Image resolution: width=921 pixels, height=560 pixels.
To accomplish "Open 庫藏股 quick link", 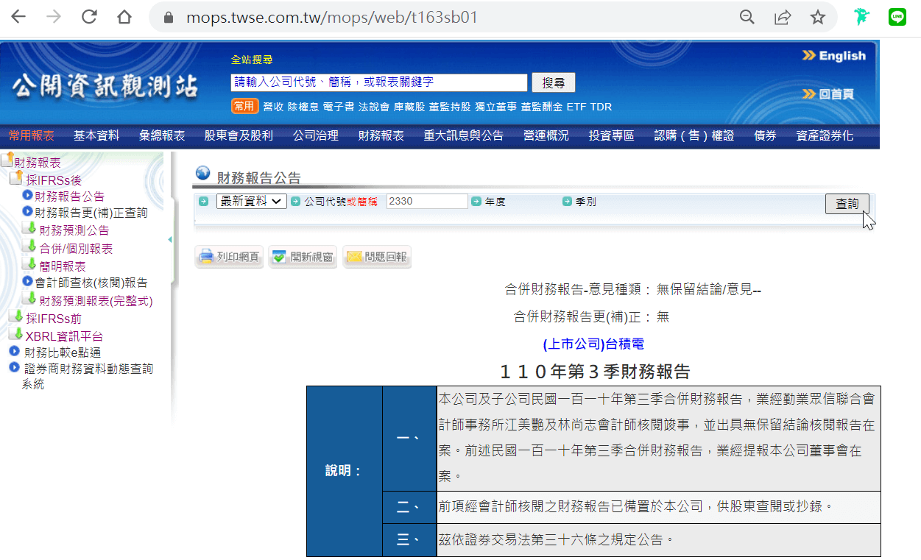I will (409, 107).
